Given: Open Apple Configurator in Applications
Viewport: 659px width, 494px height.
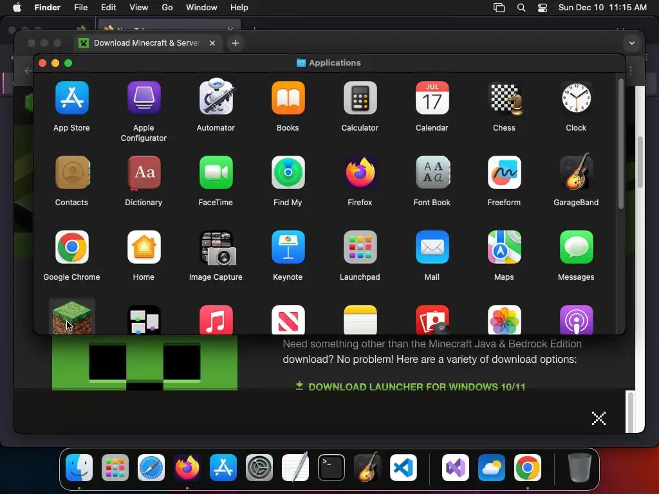Looking at the screenshot, I should [x=144, y=98].
